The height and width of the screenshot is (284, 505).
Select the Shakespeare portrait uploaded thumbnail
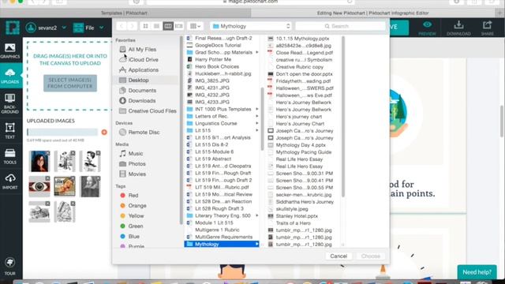click(x=90, y=186)
